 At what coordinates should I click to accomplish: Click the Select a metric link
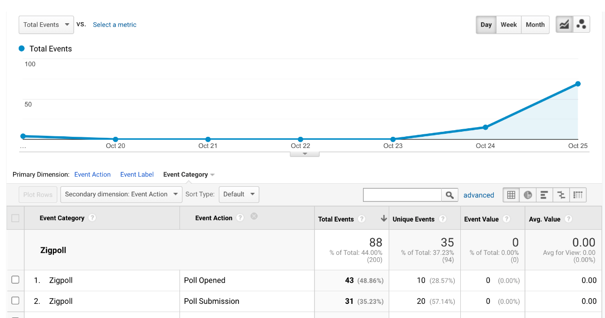(x=114, y=25)
